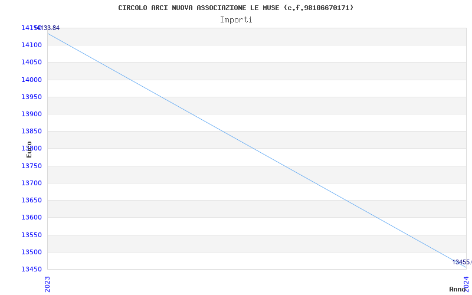Click the Euro axis title

click(29, 150)
